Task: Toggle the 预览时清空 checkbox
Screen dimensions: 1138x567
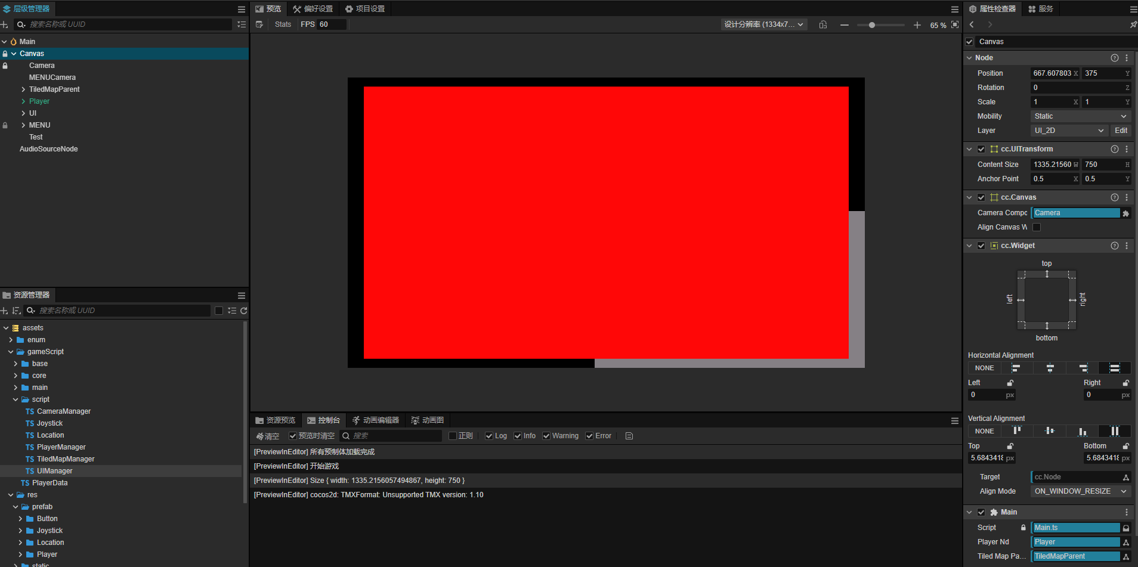Action: [x=293, y=436]
